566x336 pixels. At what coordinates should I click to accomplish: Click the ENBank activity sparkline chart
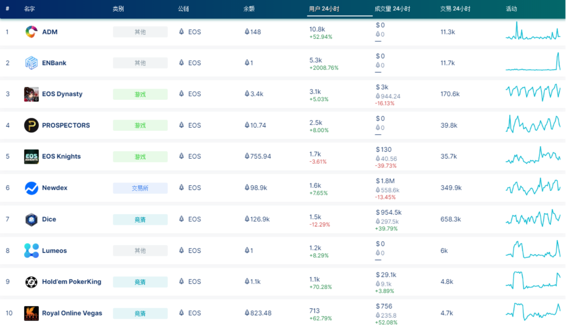[533, 62]
